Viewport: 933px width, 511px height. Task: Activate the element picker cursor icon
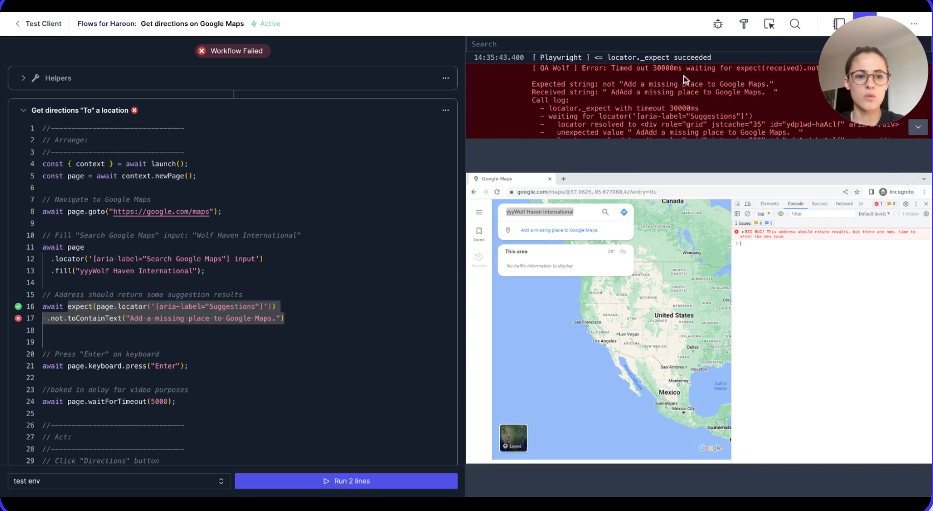tap(769, 24)
